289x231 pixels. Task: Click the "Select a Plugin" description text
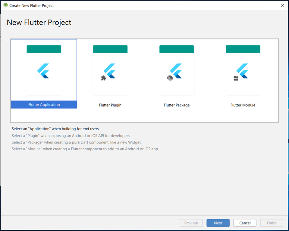click(x=71, y=136)
